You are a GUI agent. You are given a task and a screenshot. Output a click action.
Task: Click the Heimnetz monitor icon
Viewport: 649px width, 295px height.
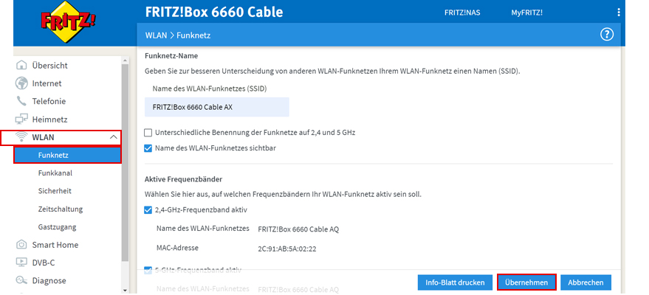pos(21,119)
